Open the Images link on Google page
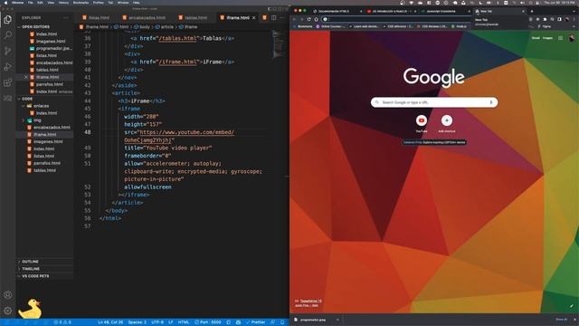The image size is (579, 326). tap(547, 38)
